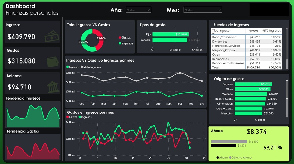Click red Gastos legend marker beside donut chart
Screen dimensions: 294x164
(120, 38)
